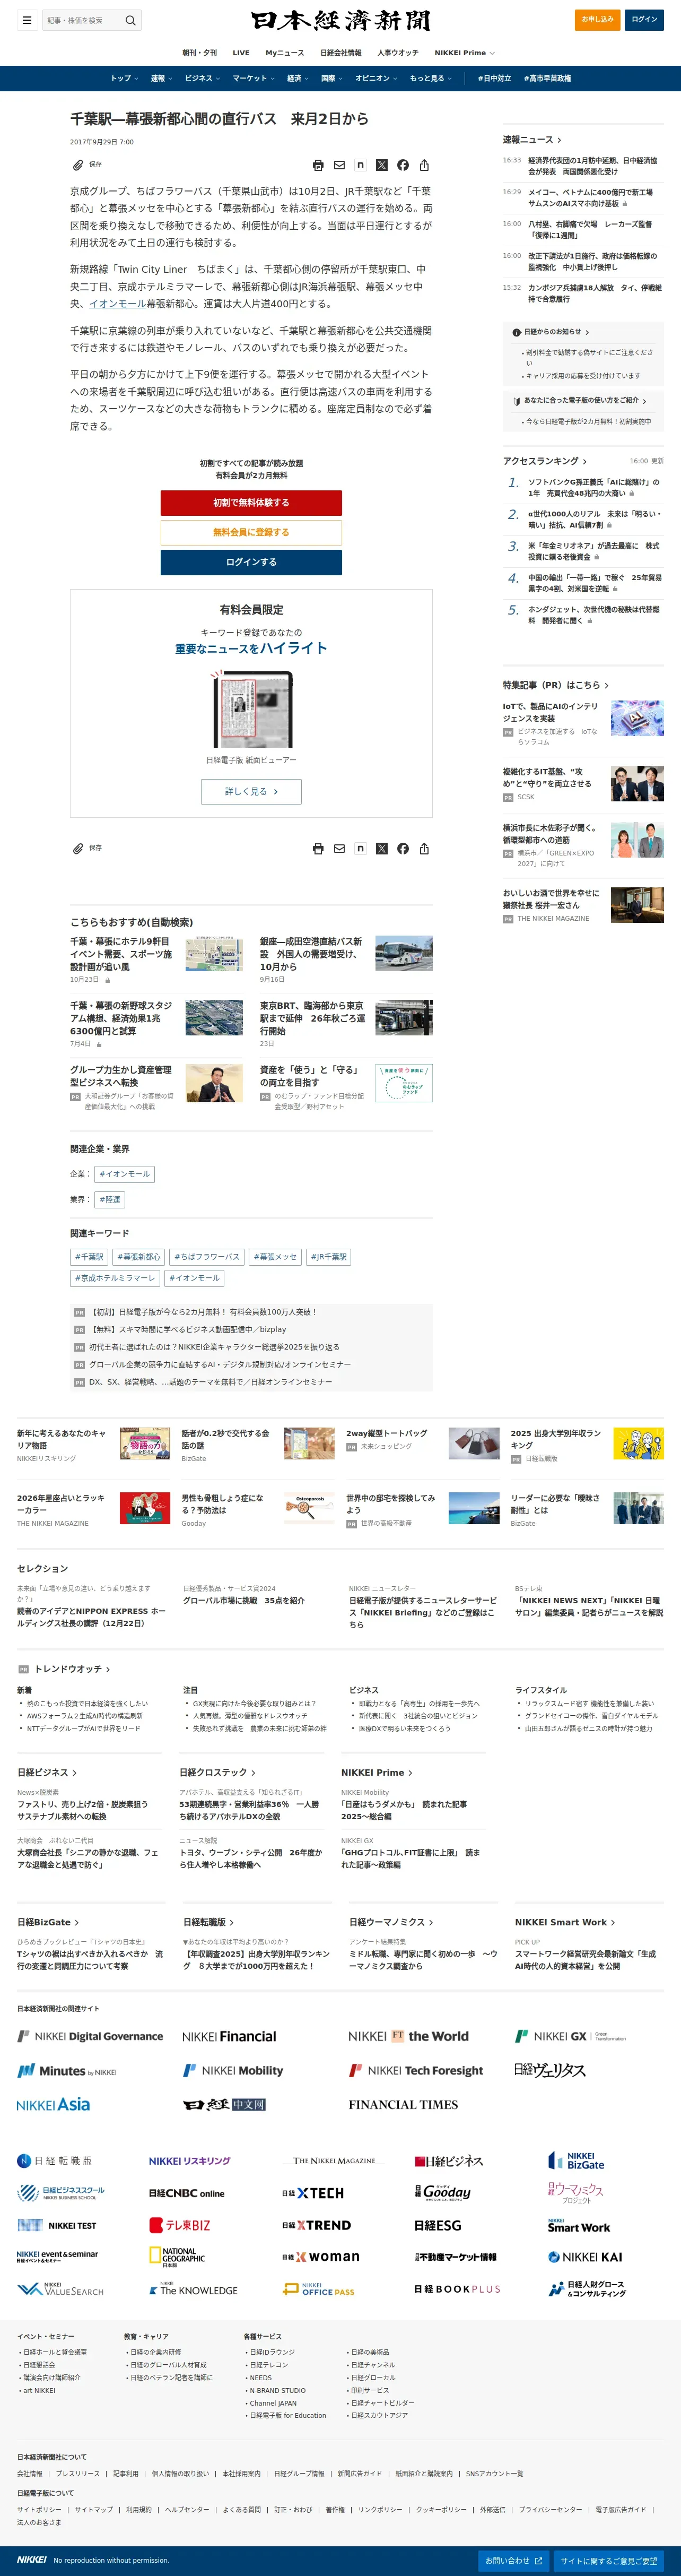The height and width of the screenshot is (2576, 681).
Task: Expand the 速報 navigation dropdown
Action: 161,78
